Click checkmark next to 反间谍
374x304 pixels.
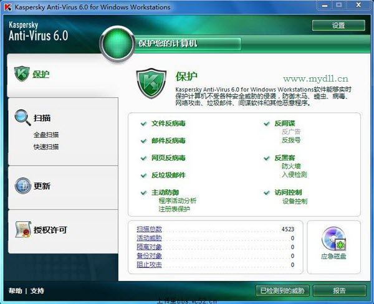(x=267, y=123)
